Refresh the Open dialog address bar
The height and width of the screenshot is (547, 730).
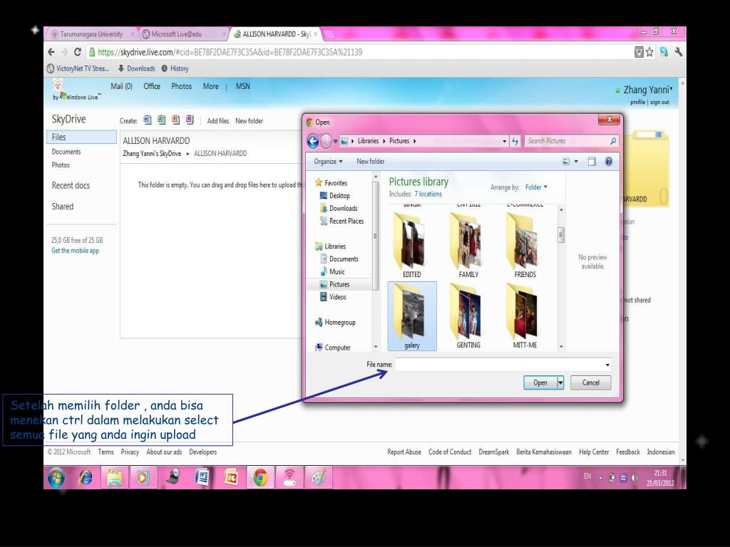[515, 141]
